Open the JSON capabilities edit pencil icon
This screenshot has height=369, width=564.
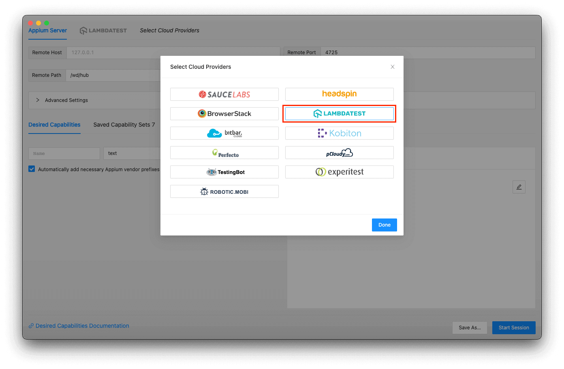[519, 187]
